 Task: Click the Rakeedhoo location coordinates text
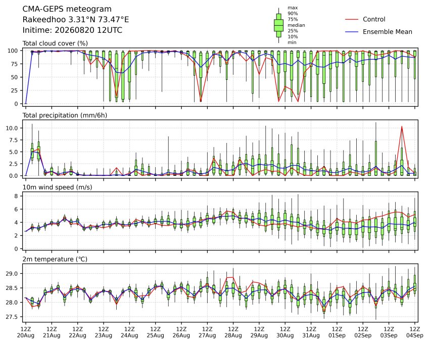75,20
